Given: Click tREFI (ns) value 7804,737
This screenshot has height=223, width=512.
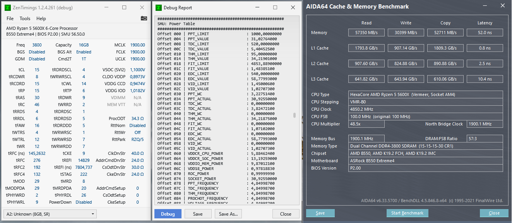Looking at the screenshot, I should (x=84, y=167).
